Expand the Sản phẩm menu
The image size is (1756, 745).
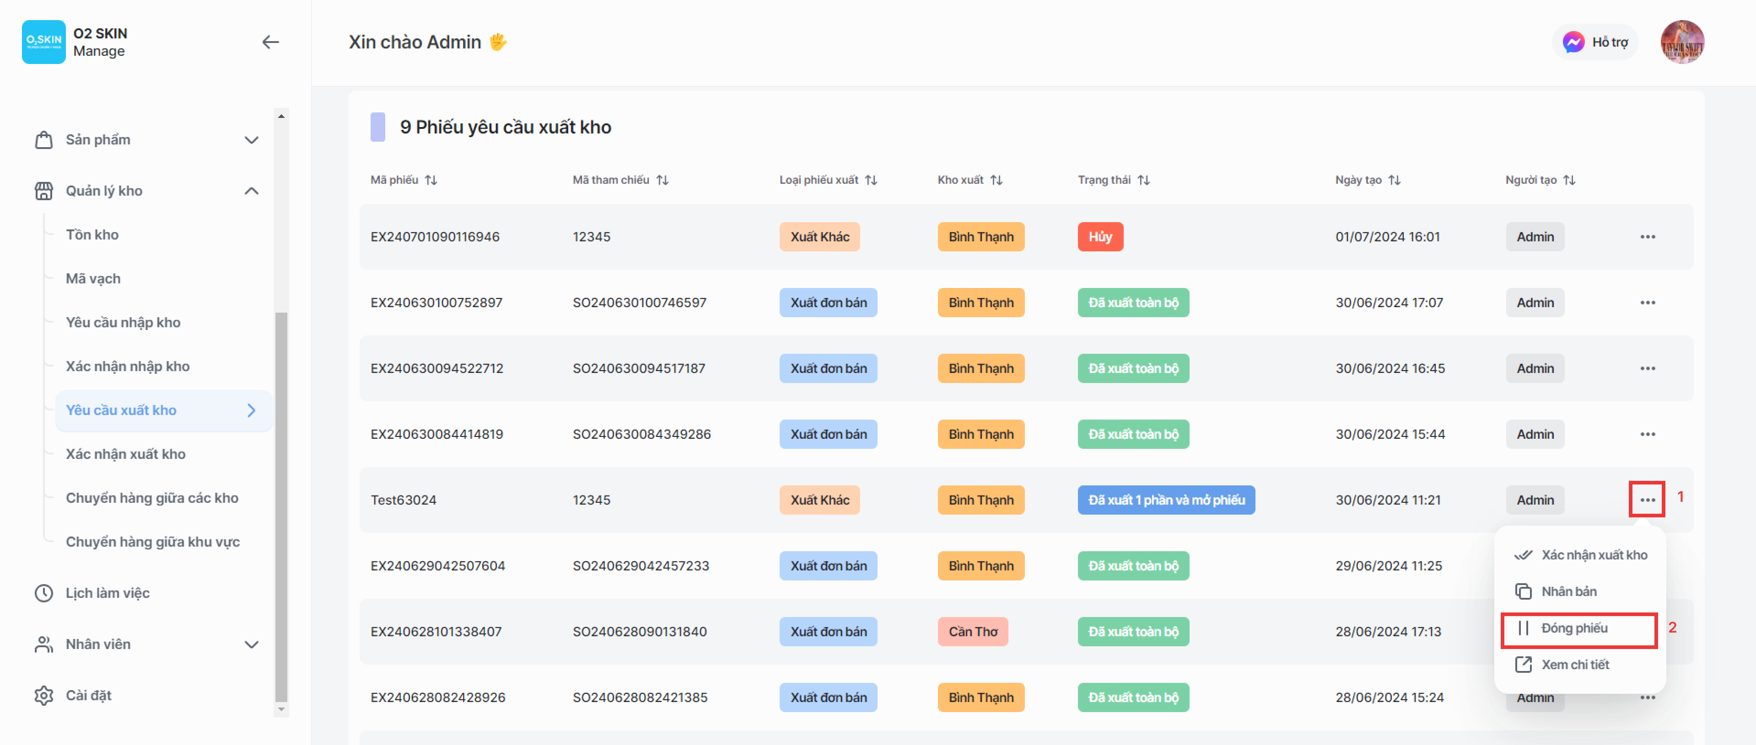pyautogui.click(x=251, y=139)
